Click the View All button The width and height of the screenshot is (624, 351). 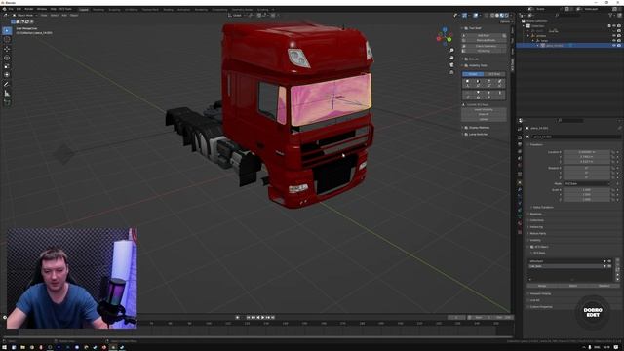coord(484,115)
